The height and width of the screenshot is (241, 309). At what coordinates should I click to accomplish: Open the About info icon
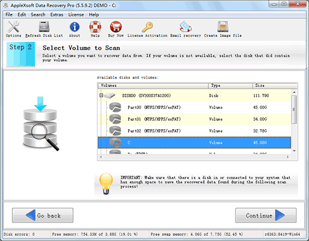75,27
